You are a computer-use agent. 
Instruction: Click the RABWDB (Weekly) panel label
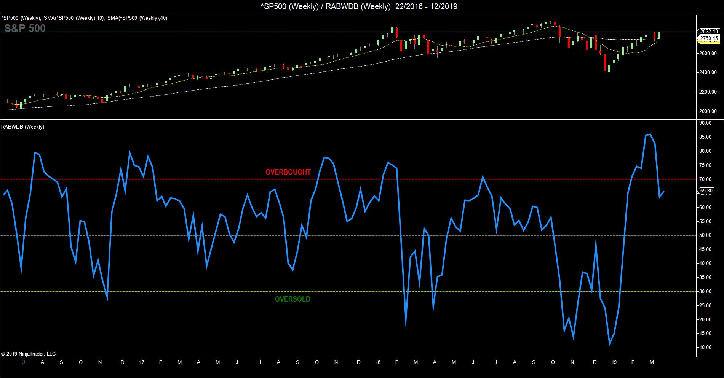point(23,127)
